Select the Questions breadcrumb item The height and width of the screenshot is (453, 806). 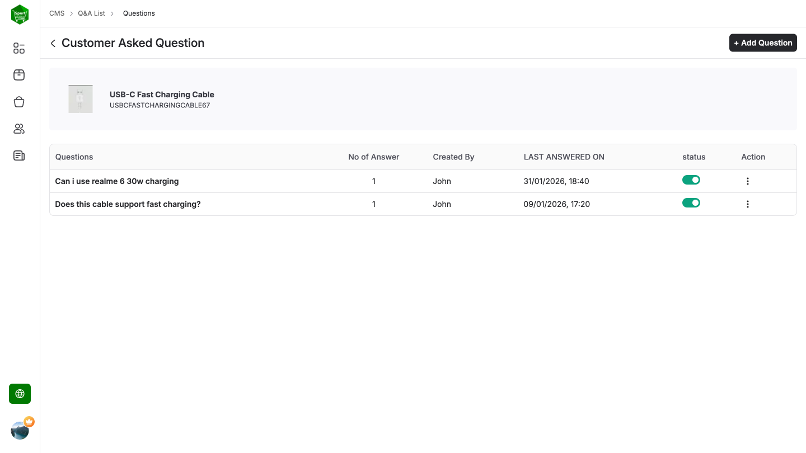click(139, 13)
